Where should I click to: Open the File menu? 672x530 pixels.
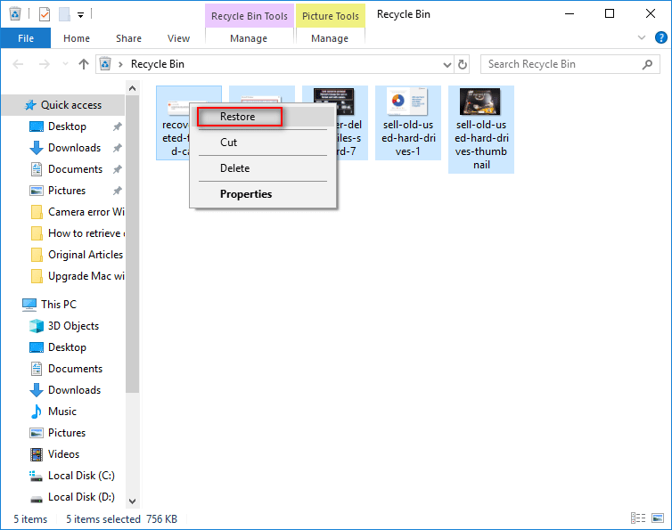point(26,38)
